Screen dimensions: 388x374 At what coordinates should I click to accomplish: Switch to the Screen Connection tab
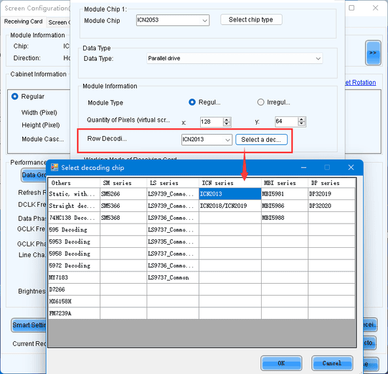click(x=59, y=22)
